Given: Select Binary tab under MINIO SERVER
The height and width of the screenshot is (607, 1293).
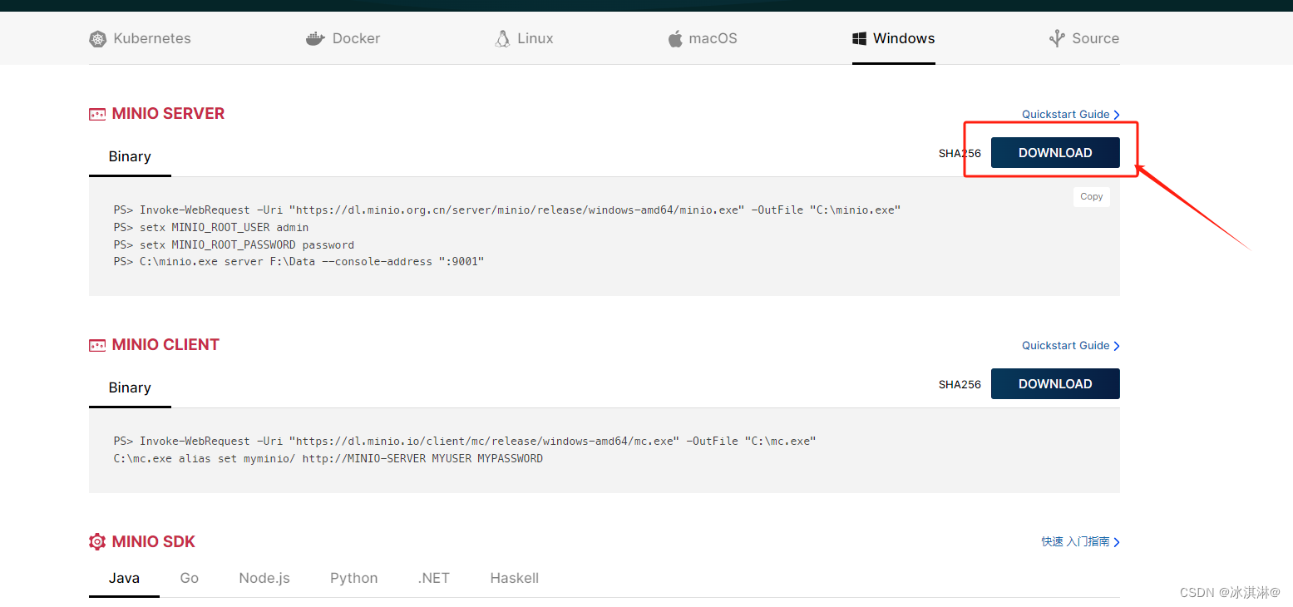Looking at the screenshot, I should 130,156.
